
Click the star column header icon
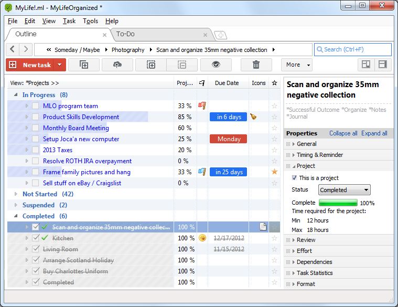pyautogui.click(x=274, y=83)
